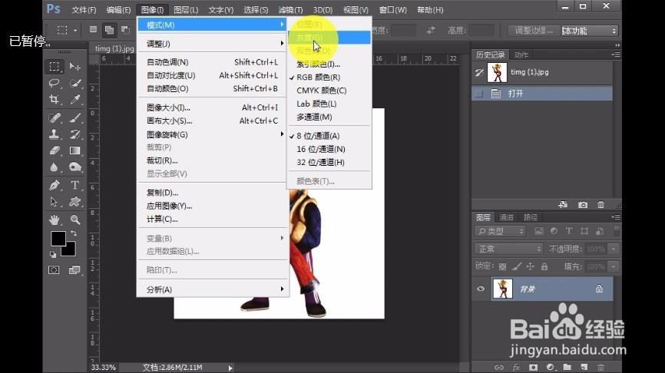This screenshot has width=665, height=373.
Task: Select the Pen tool
Action: (x=55, y=185)
